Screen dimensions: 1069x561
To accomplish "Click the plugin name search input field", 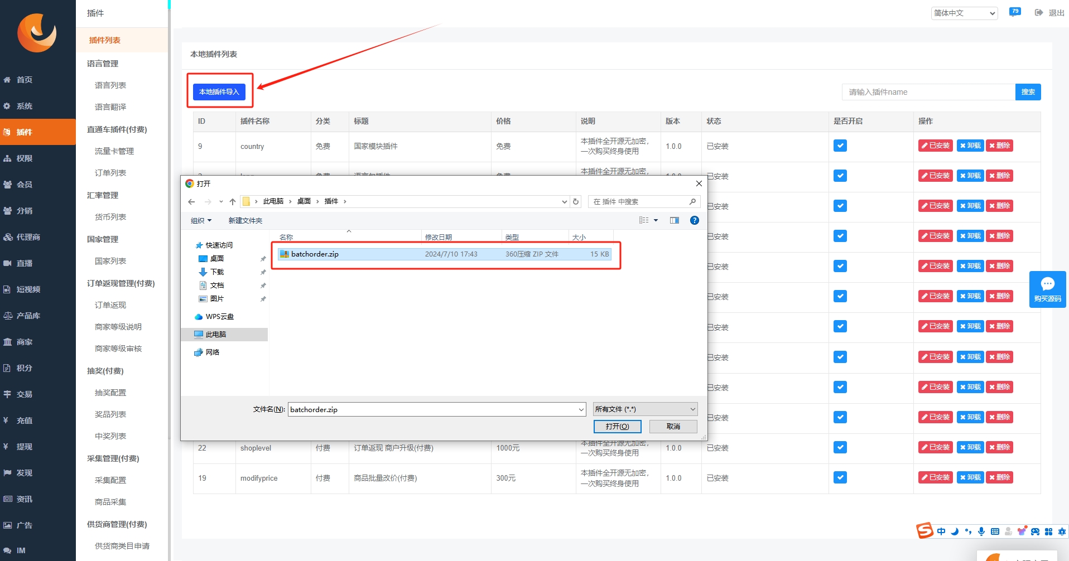I will (928, 92).
